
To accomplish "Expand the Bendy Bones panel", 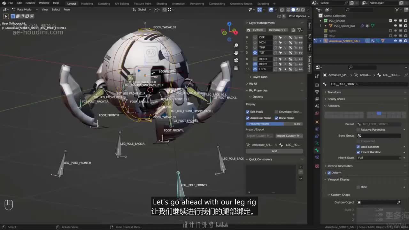I will point(336,99).
